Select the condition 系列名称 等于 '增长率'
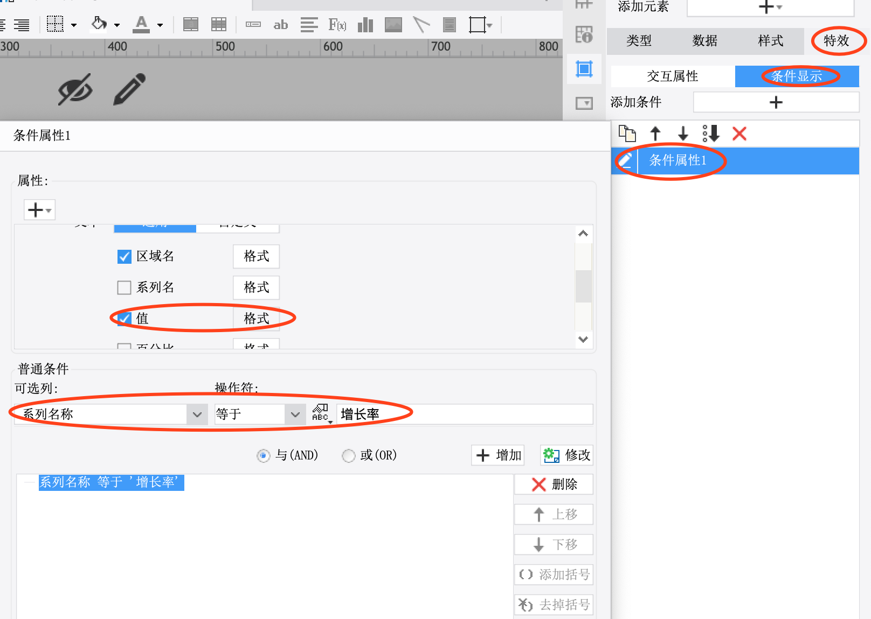 click(x=111, y=482)
